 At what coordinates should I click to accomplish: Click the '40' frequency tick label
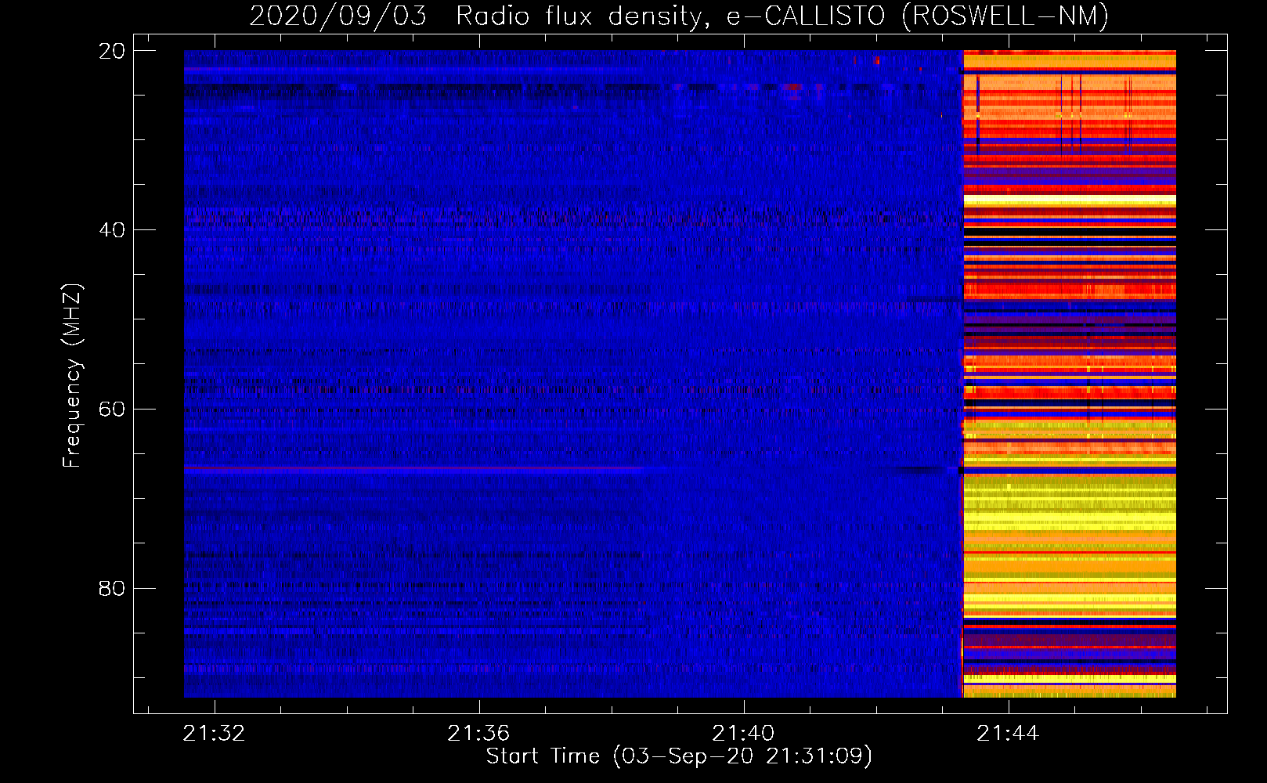point(112,230)
